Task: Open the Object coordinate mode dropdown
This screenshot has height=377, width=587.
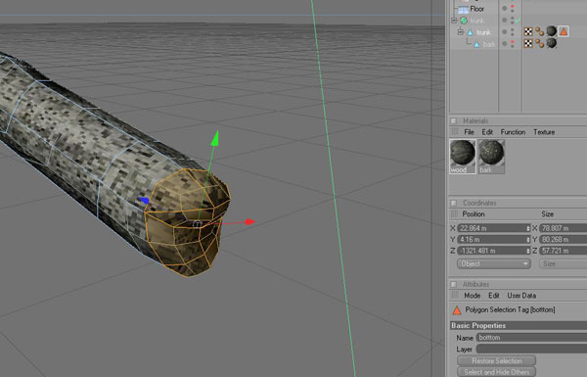Action: click(x=494, y=263)
